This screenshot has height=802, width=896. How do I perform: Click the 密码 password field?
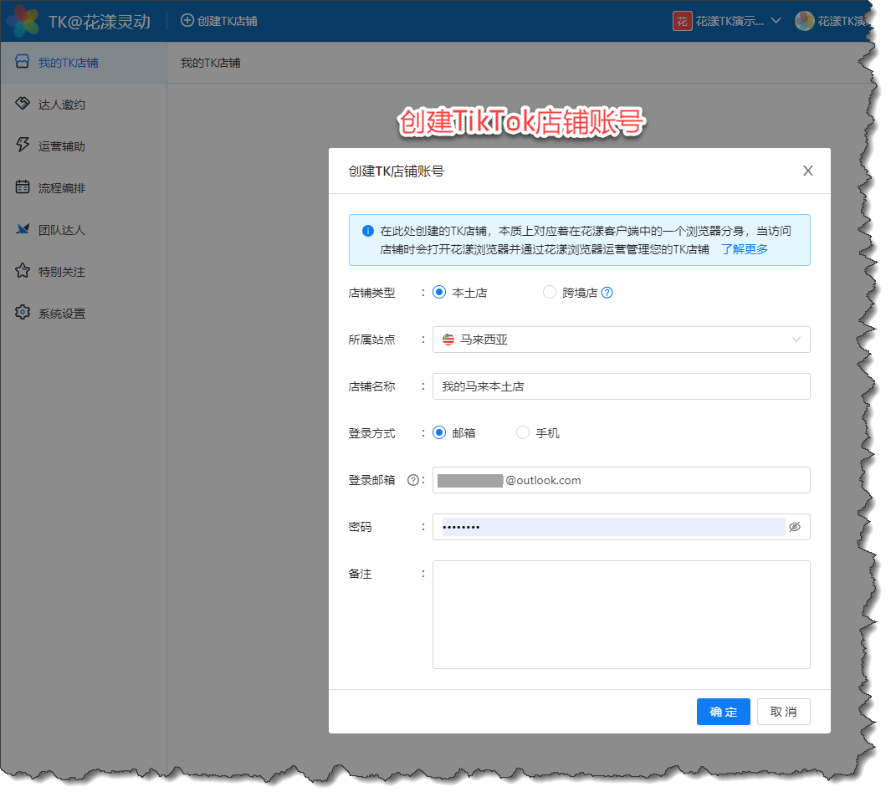coord(621,527)
